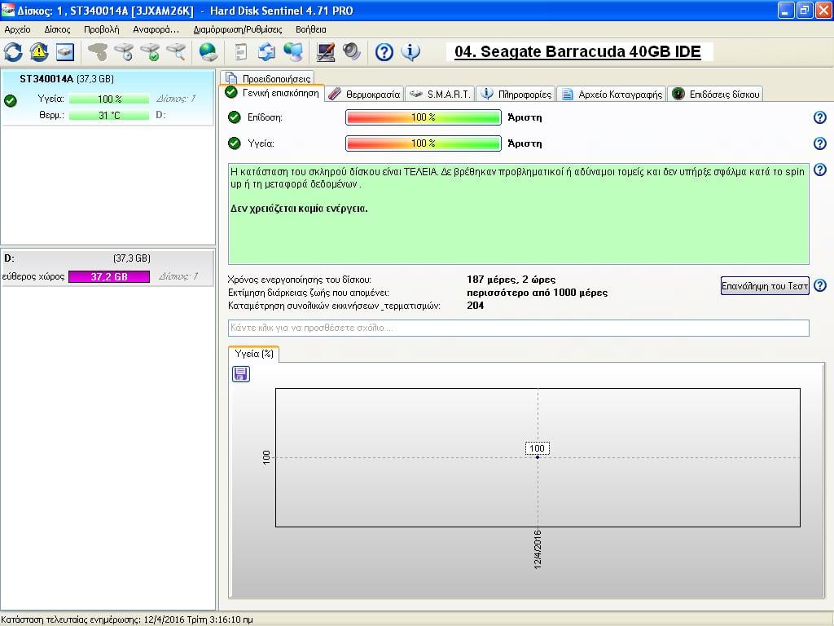Switch to the Επιδόσεις δίσκου tab
This screenshot has width=834, height=626.
click(715, 95)
